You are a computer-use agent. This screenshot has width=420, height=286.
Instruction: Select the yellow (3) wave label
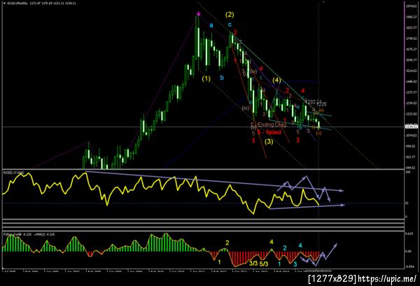click(x=269, y=141)
